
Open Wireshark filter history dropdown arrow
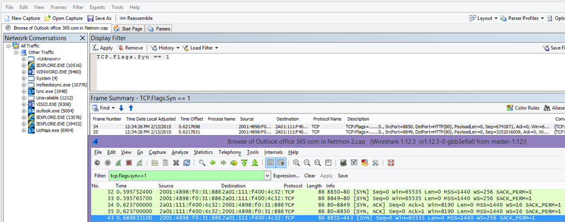pos(267,176)
